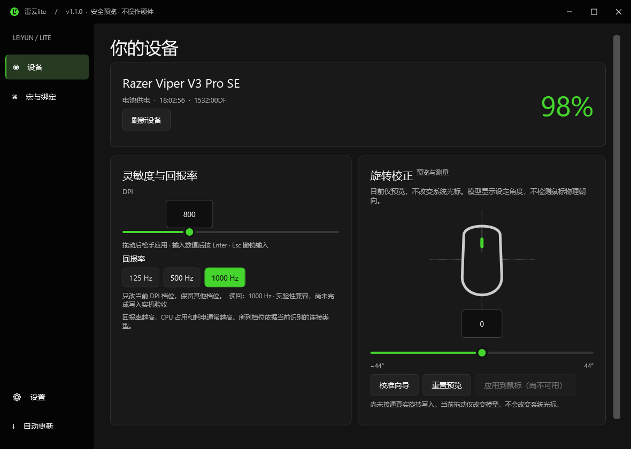Click the 设备 radio-dot sidebar icon
Screen dimensions: 631x449
pos(16,67)
